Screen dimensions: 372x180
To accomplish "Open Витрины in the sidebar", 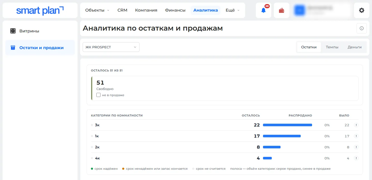I will tap(40, 31).
